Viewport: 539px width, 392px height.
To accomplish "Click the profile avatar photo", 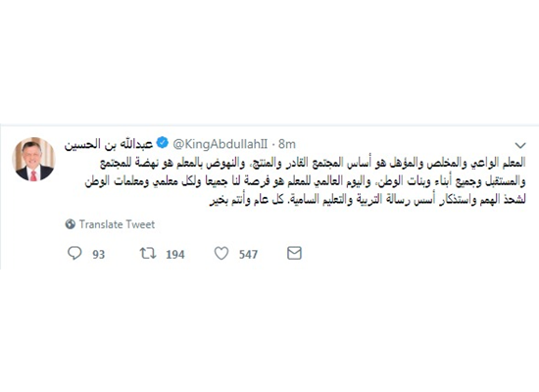I will click(x=33, y=159).
